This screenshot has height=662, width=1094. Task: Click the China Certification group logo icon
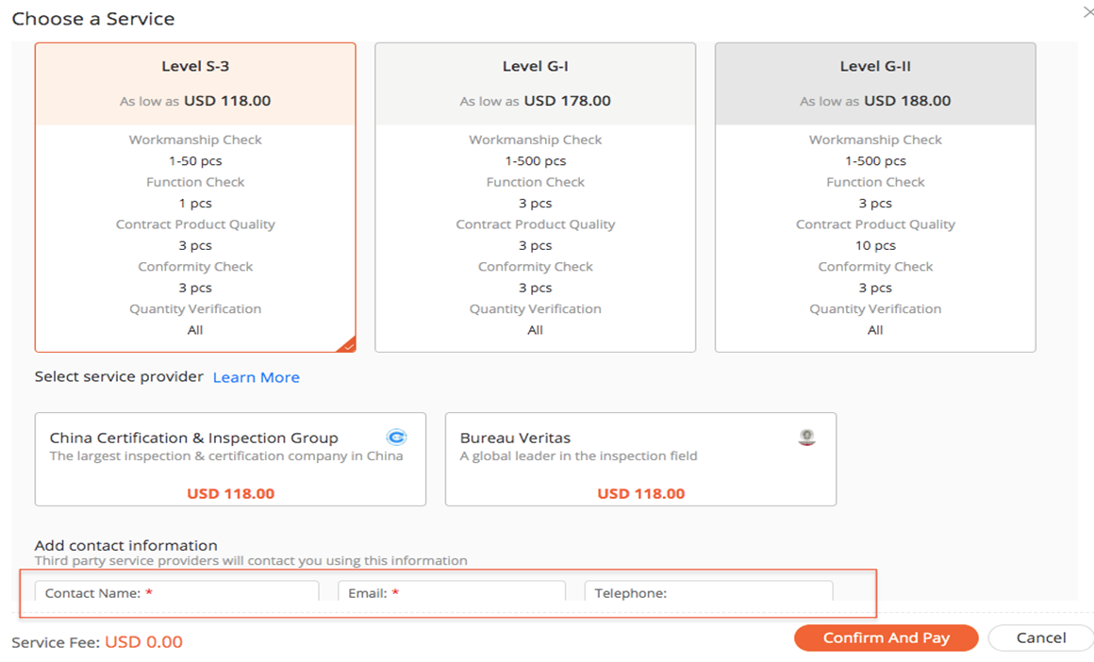(x=396, y=438)
